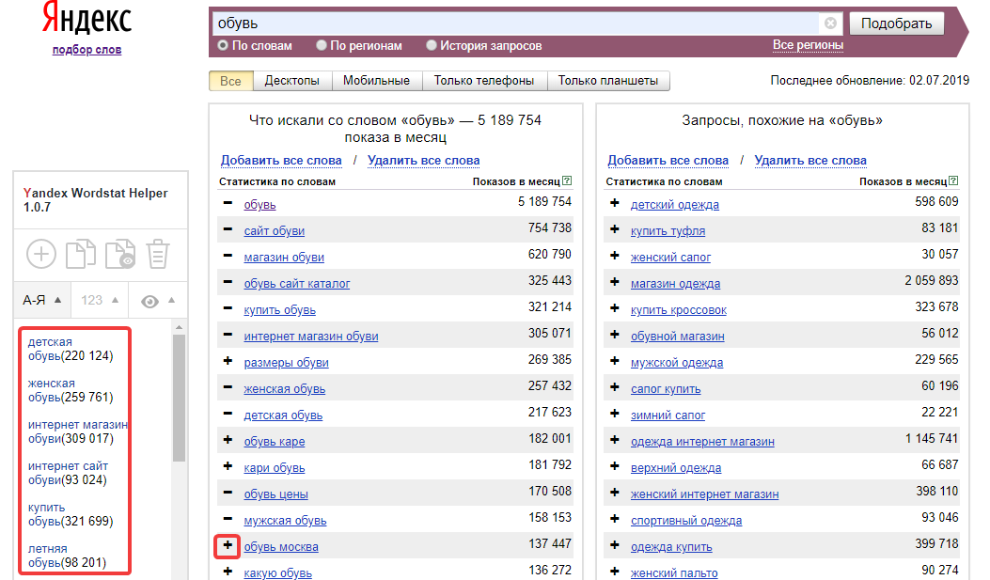Viewport: 990px width, 580px height.
Task: Click the scrollbar up arrow in the helper list
Action: pyautogui.click(x=179, y=327)
